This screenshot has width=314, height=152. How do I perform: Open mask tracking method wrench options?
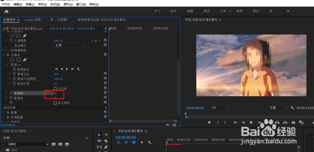coord(78,69)
